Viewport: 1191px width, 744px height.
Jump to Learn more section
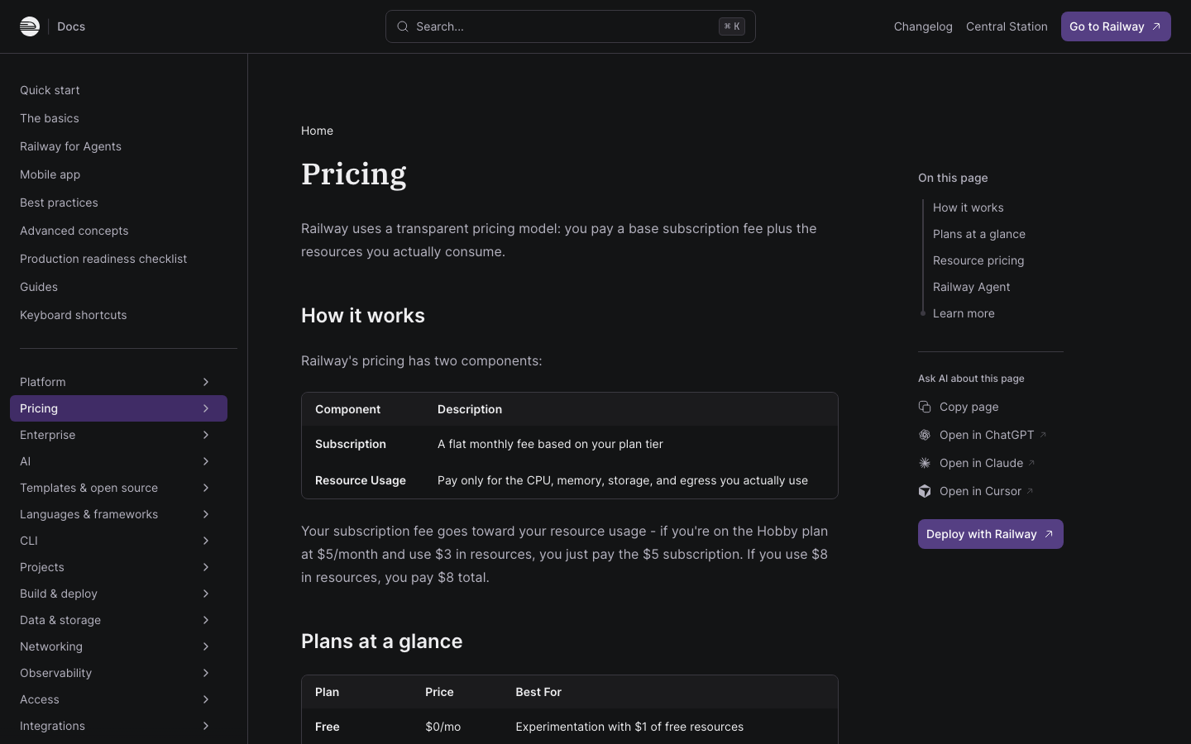pyautogui.click(x=964, y=313)
